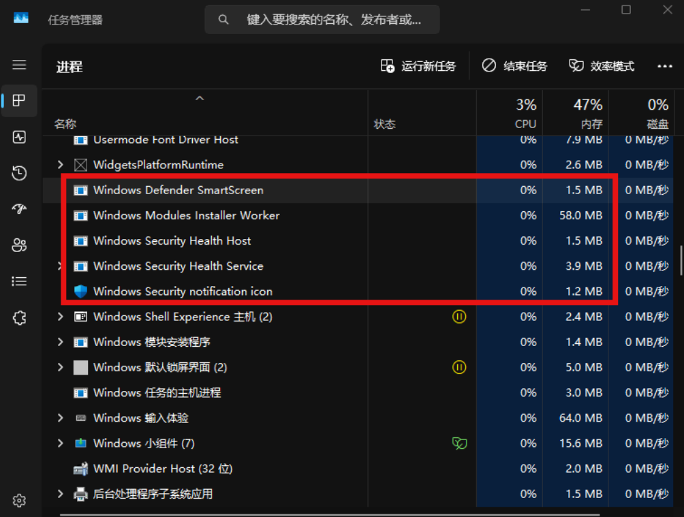This screenshot has width=684, height=517.
Task: Expand the Windows 输入体验 group
Action: (x=61, y=418)
